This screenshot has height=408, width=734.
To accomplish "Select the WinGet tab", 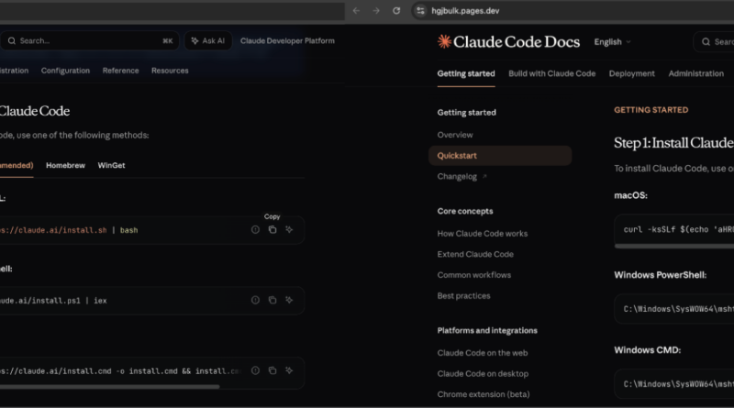I will tap(111, 165).
